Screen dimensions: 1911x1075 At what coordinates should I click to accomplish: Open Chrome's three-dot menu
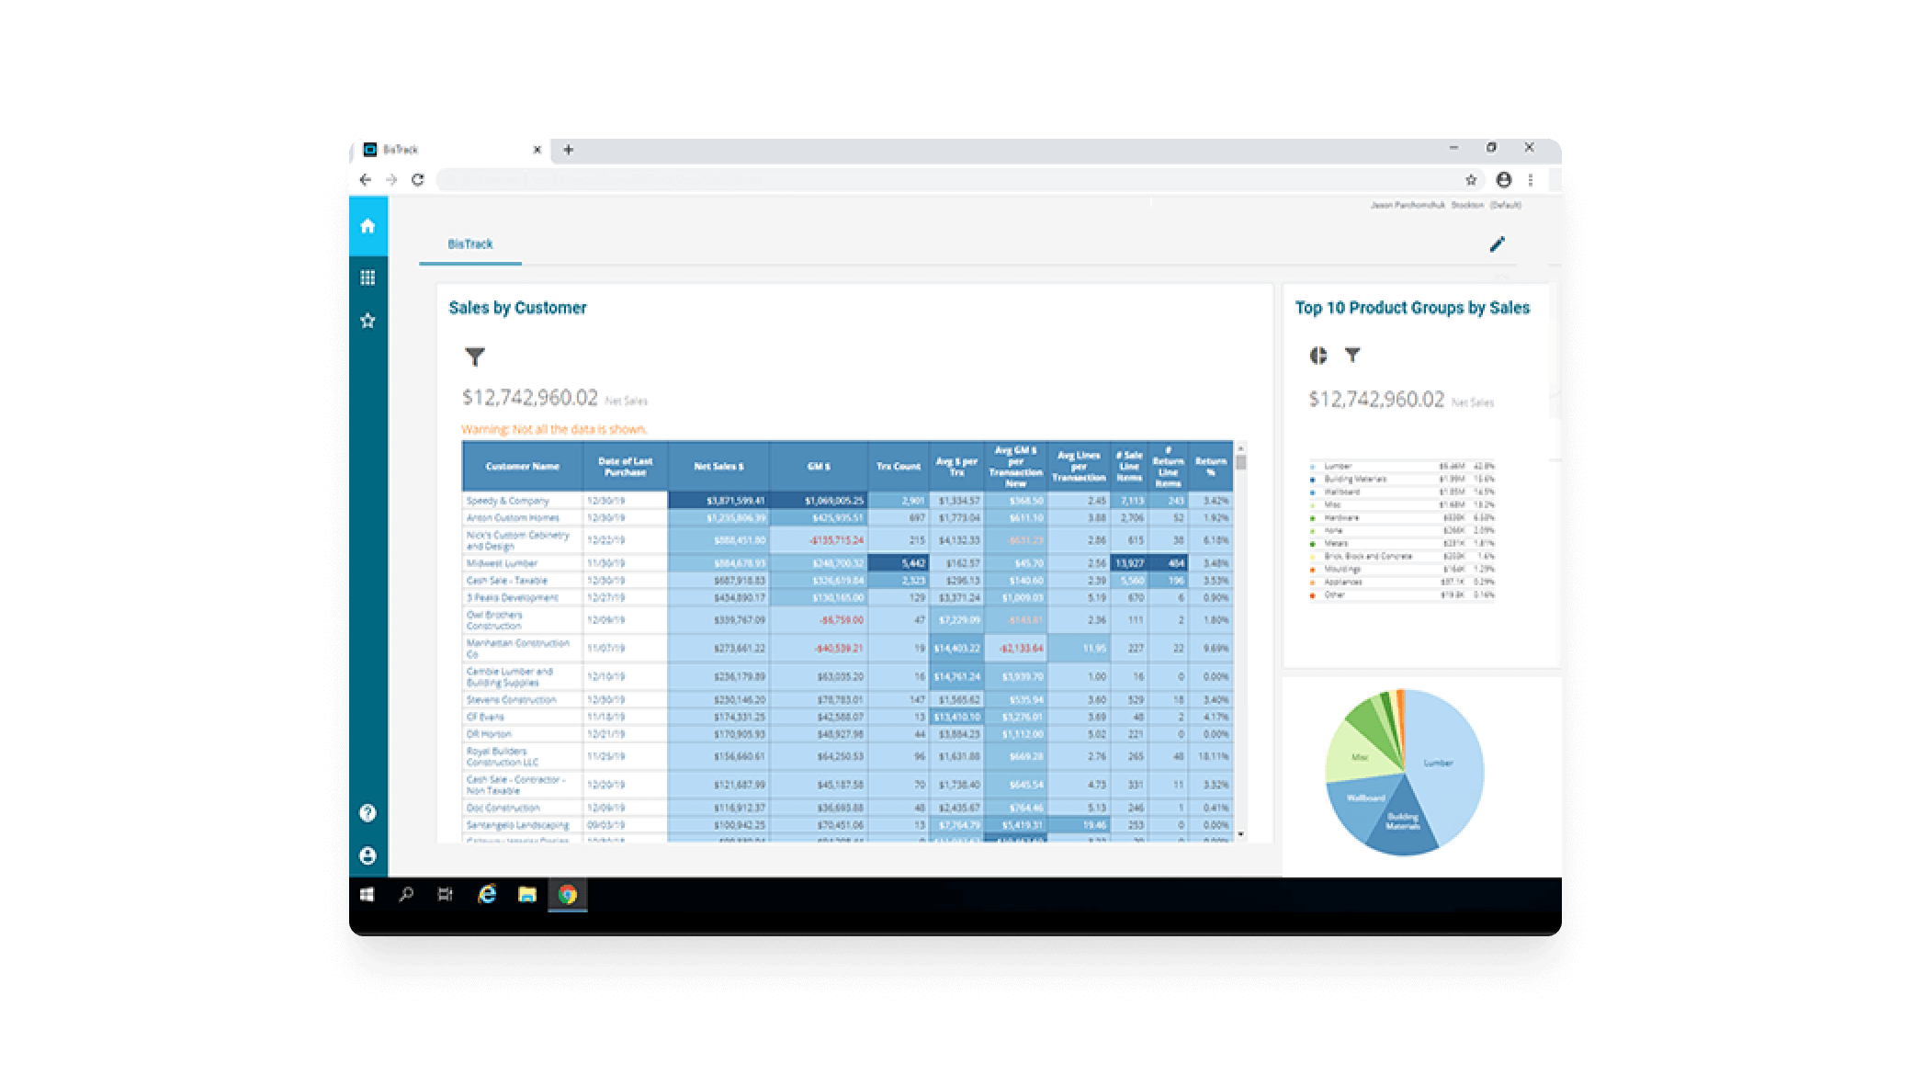(1531, 180)
